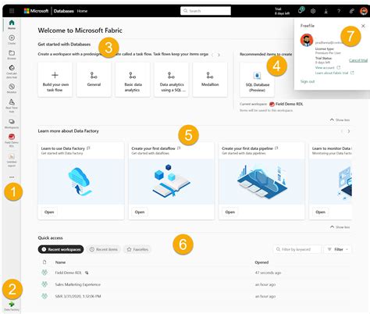The width and height of the screenshot is (370, 314).
Task: Select the Recent items tab
Action: click(104, 249)
